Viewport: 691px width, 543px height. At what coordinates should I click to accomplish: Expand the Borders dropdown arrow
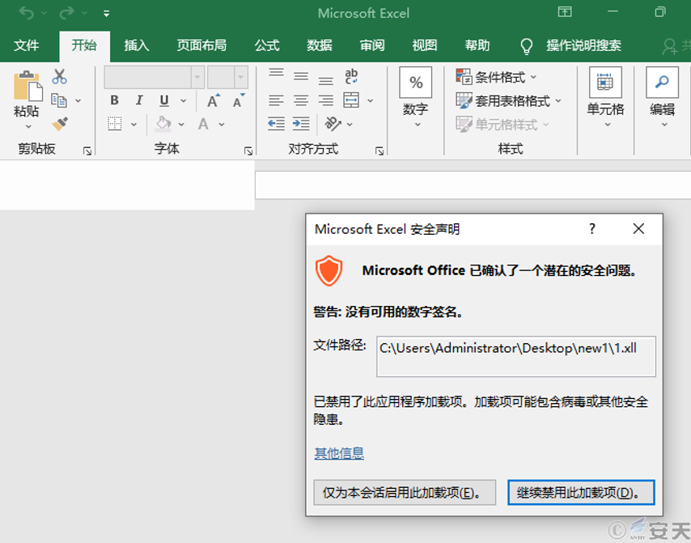coord(134,125)
